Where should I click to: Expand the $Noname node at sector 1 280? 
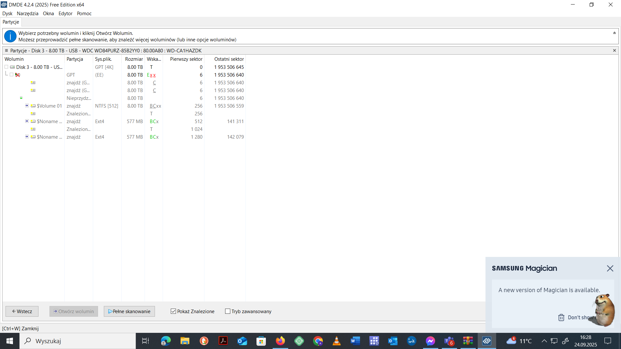[x=27, y=137]
